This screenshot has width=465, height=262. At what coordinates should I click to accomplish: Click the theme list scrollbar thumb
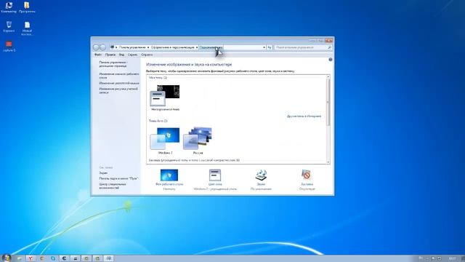point(328,102)
